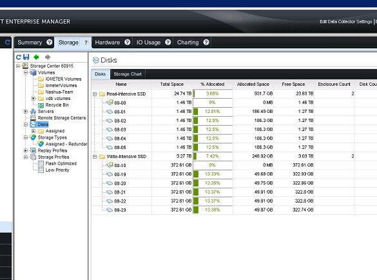Viewport: 377px width, 280px height.
Task: Sort table by the Name column header
Action: [121, 85]
